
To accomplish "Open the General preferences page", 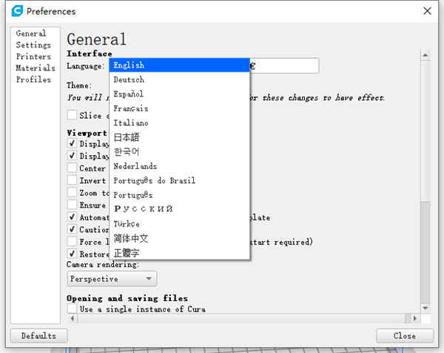I will [31, 33].
